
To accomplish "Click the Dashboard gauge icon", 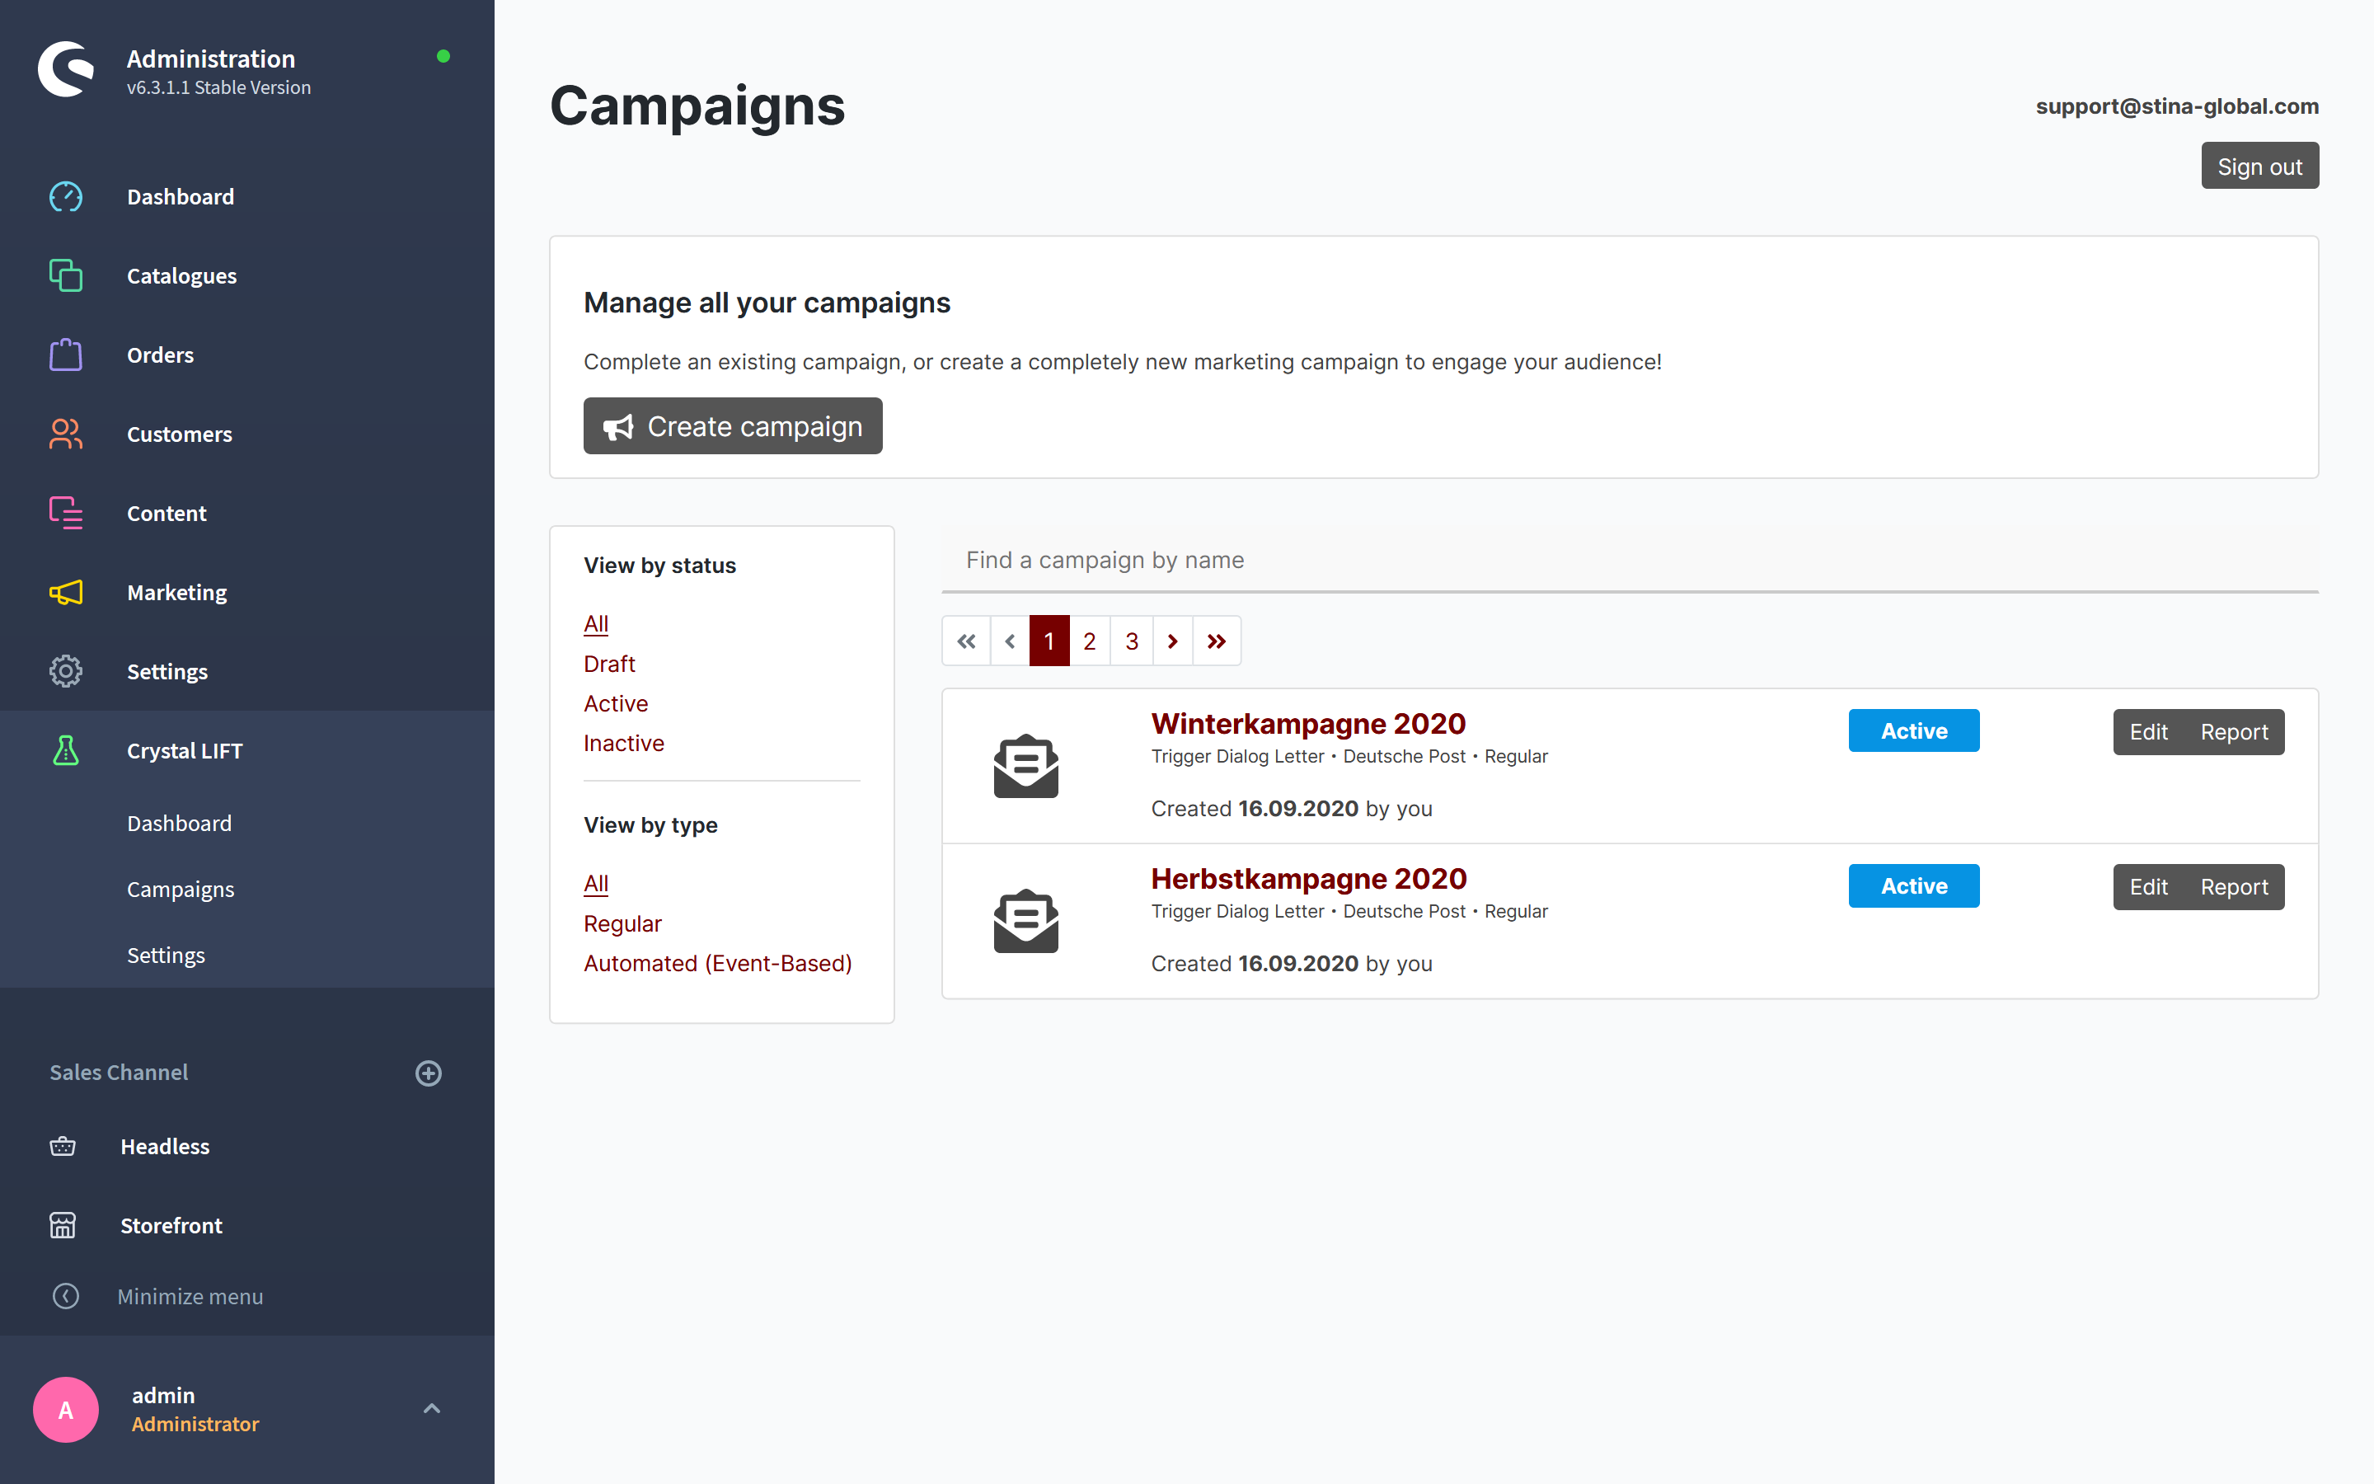I will pos(66,196).
